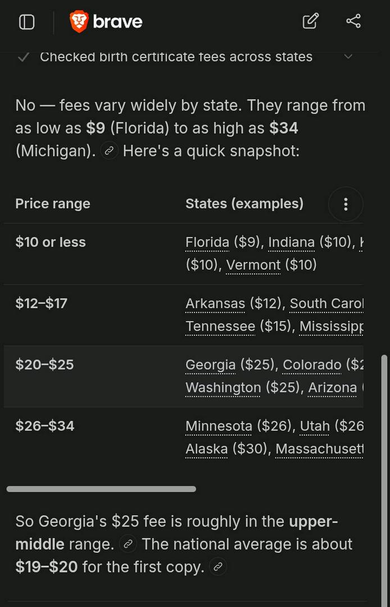
Task: Open the Arkansas state link
Action: pyautogui.click(x=215, y=303)
